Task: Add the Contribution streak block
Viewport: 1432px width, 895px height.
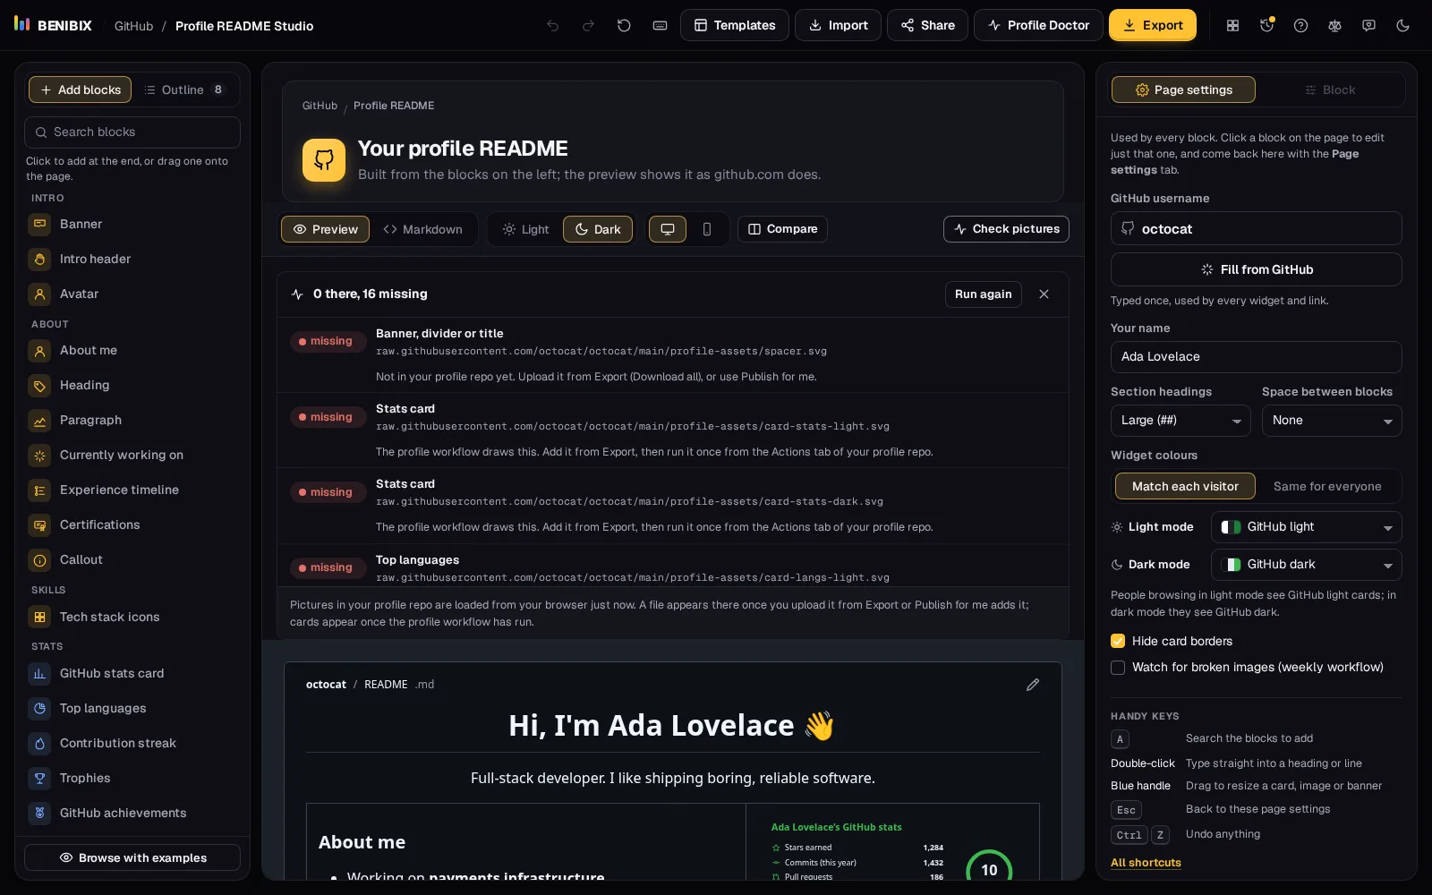Action: (x=132, y=744)
